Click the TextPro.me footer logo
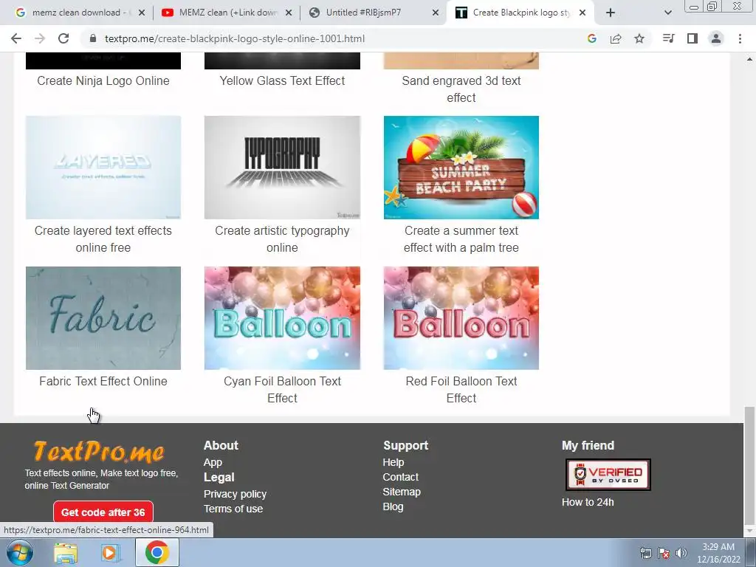 (x=99, y=452)
